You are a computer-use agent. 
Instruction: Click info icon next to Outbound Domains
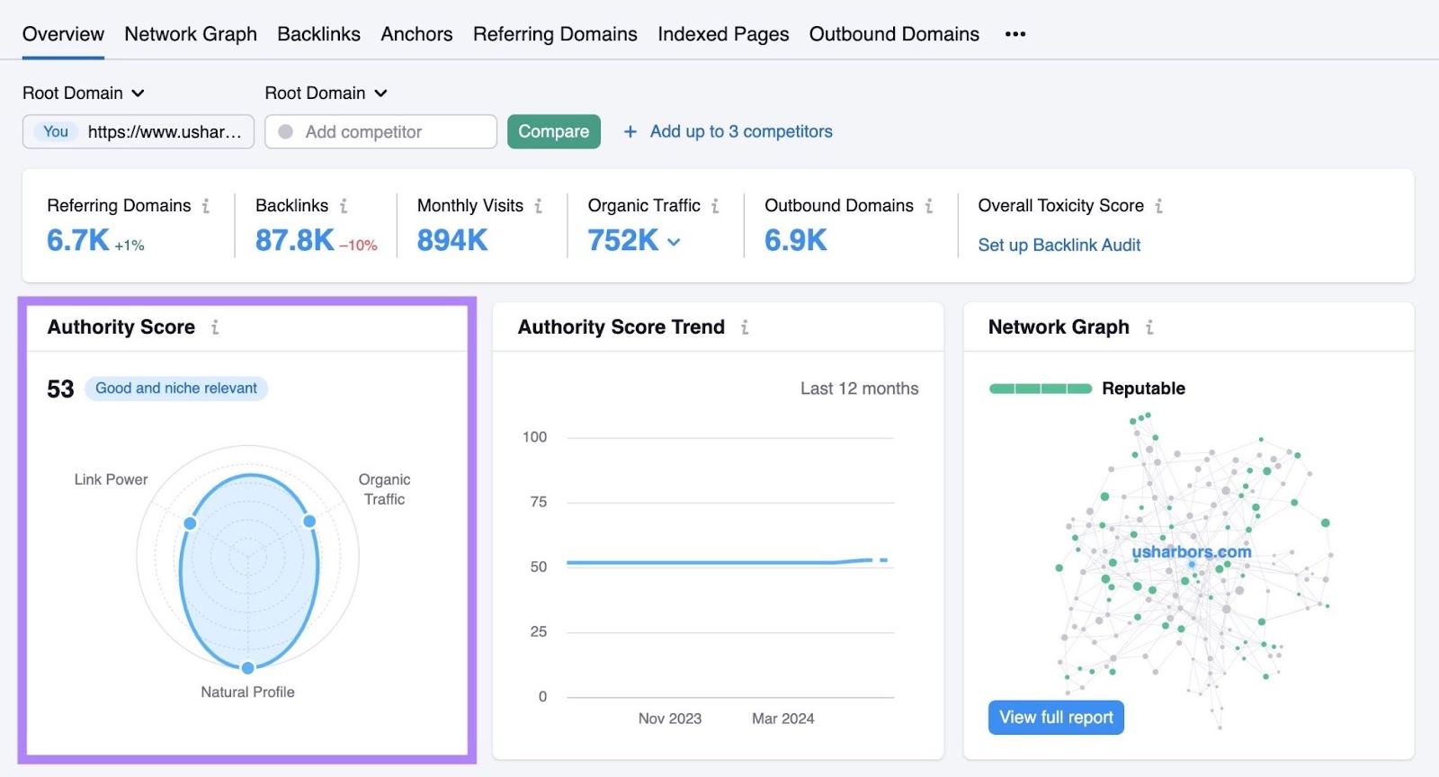coord(928,206)
